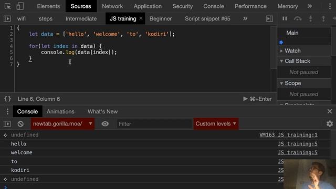Click line number 2 in gutter
Screen dimensions: 336x189
pyautogui.click(x=11, y=34)
